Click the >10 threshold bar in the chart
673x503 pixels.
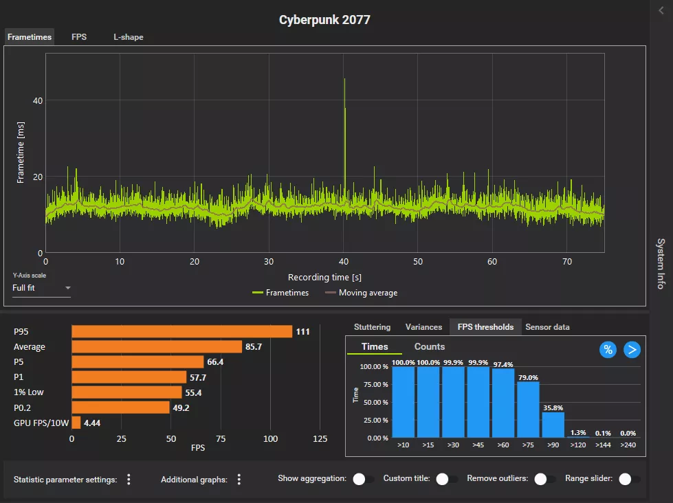pos(403,403)
